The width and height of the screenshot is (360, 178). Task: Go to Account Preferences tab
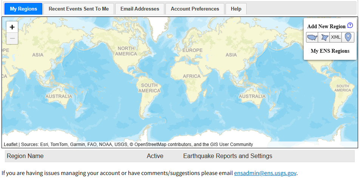[x=195, y=9]
